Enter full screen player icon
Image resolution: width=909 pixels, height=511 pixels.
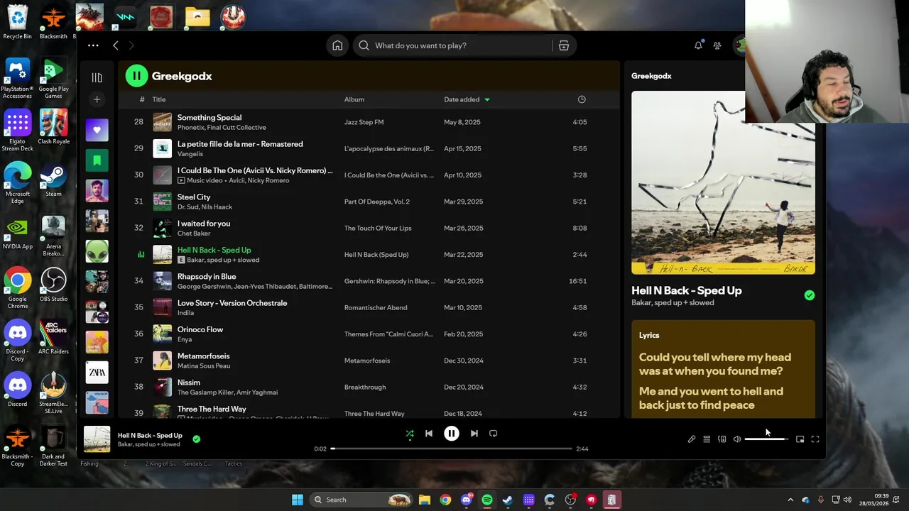[815, 439]
